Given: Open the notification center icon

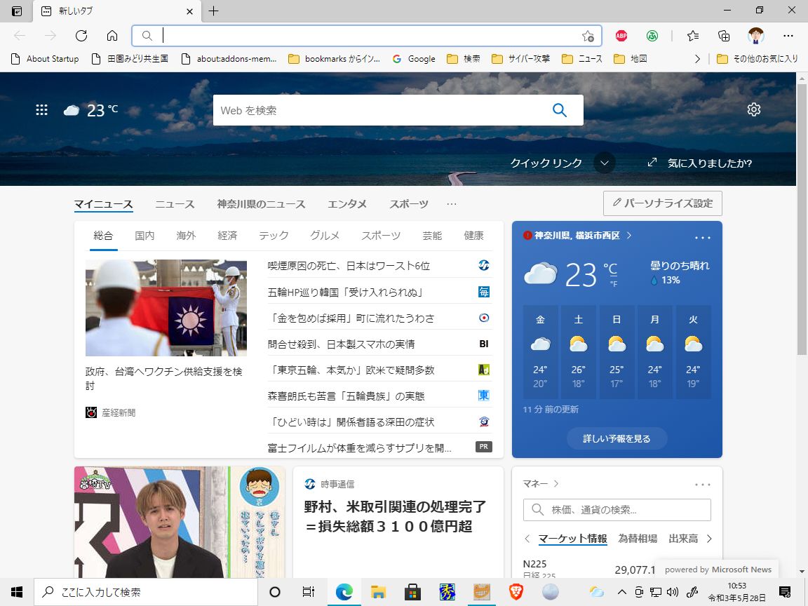Looking at the screenshot, I should (x=785, y=592).
